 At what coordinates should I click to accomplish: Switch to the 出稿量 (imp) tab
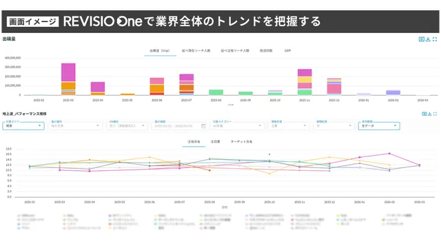[x=160, y=51]
